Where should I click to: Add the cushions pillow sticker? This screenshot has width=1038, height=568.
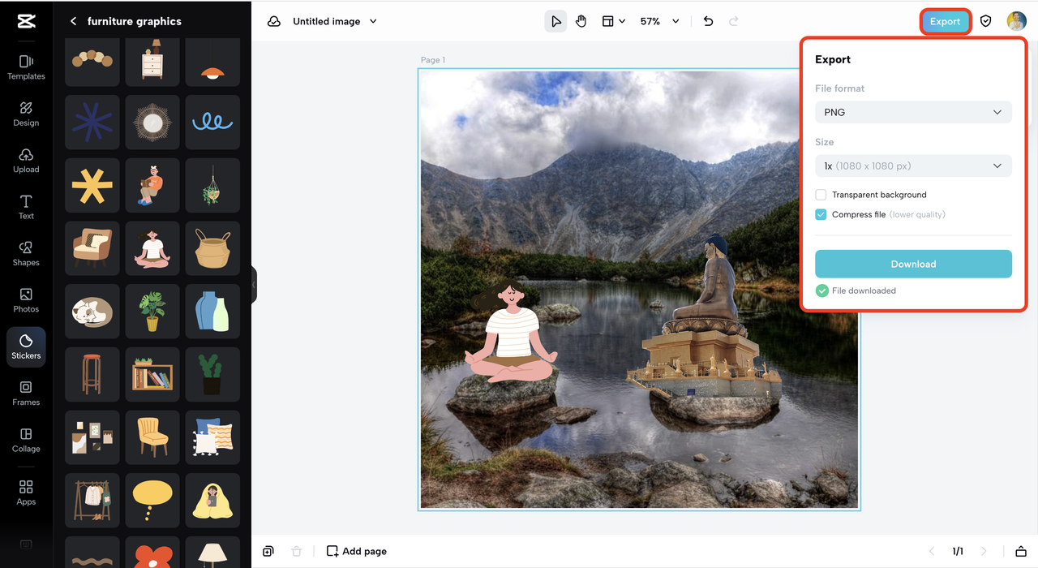pyautogui.click(x=212, y=437)
